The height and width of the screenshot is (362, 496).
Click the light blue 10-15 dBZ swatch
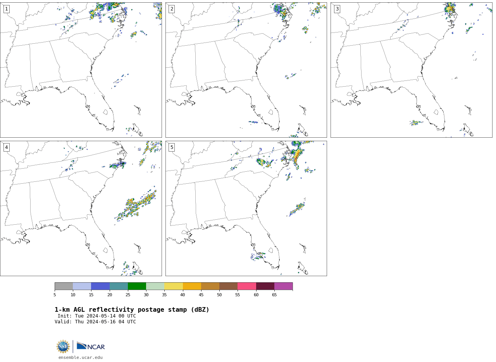pos(82,286)
